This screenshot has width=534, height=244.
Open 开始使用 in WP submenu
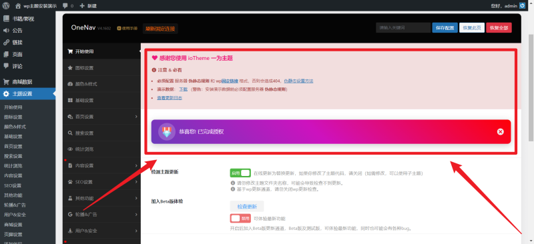click(13, 107)
